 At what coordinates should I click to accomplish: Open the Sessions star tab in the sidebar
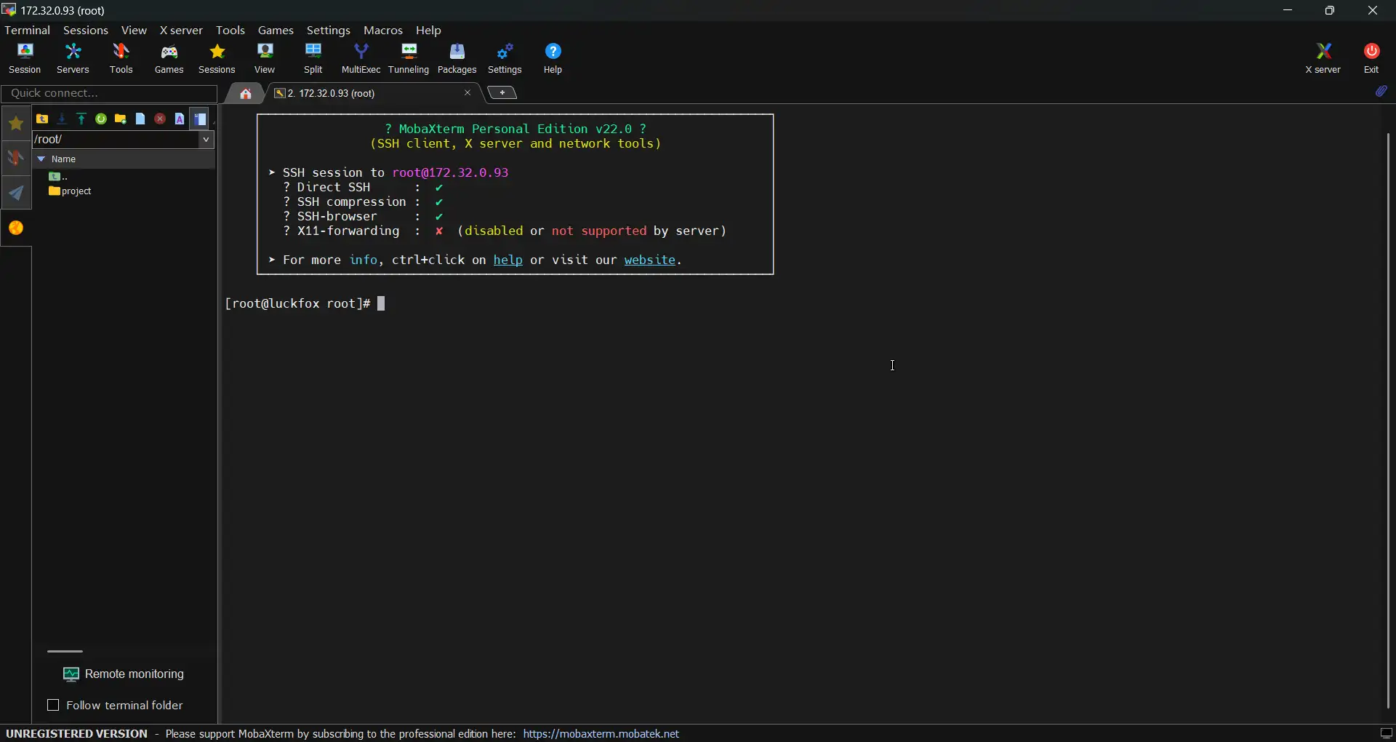click(x=16, y=124)
